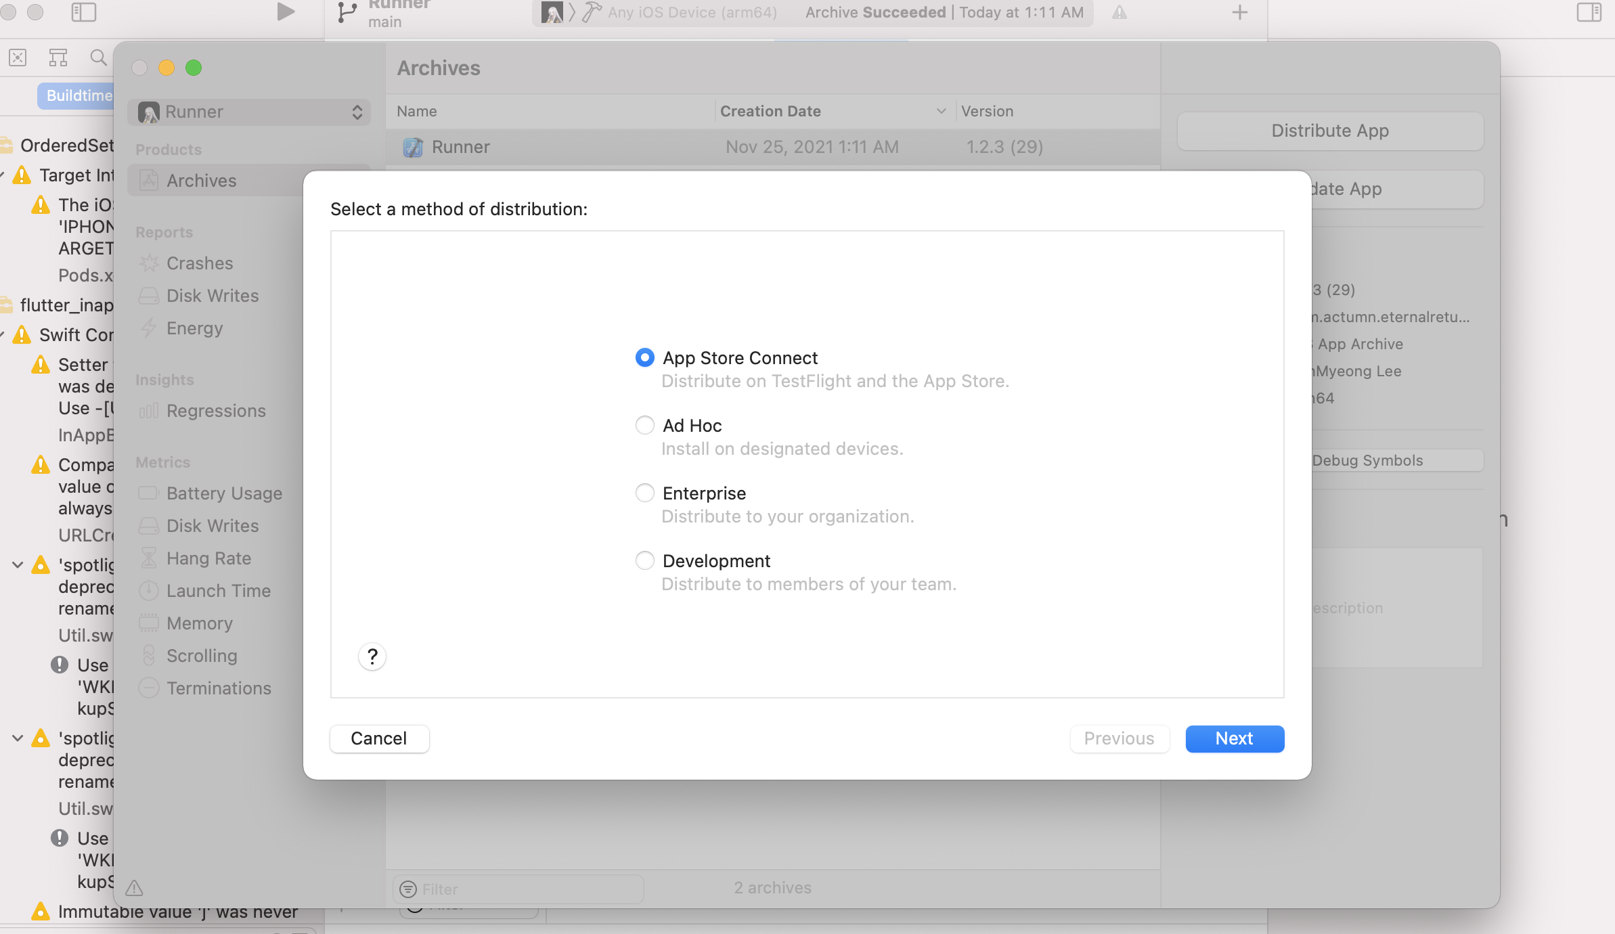Viewport: 1615px width, 934px height.
Task: Open the Runner product popup selector
Action: click(249, 112)
